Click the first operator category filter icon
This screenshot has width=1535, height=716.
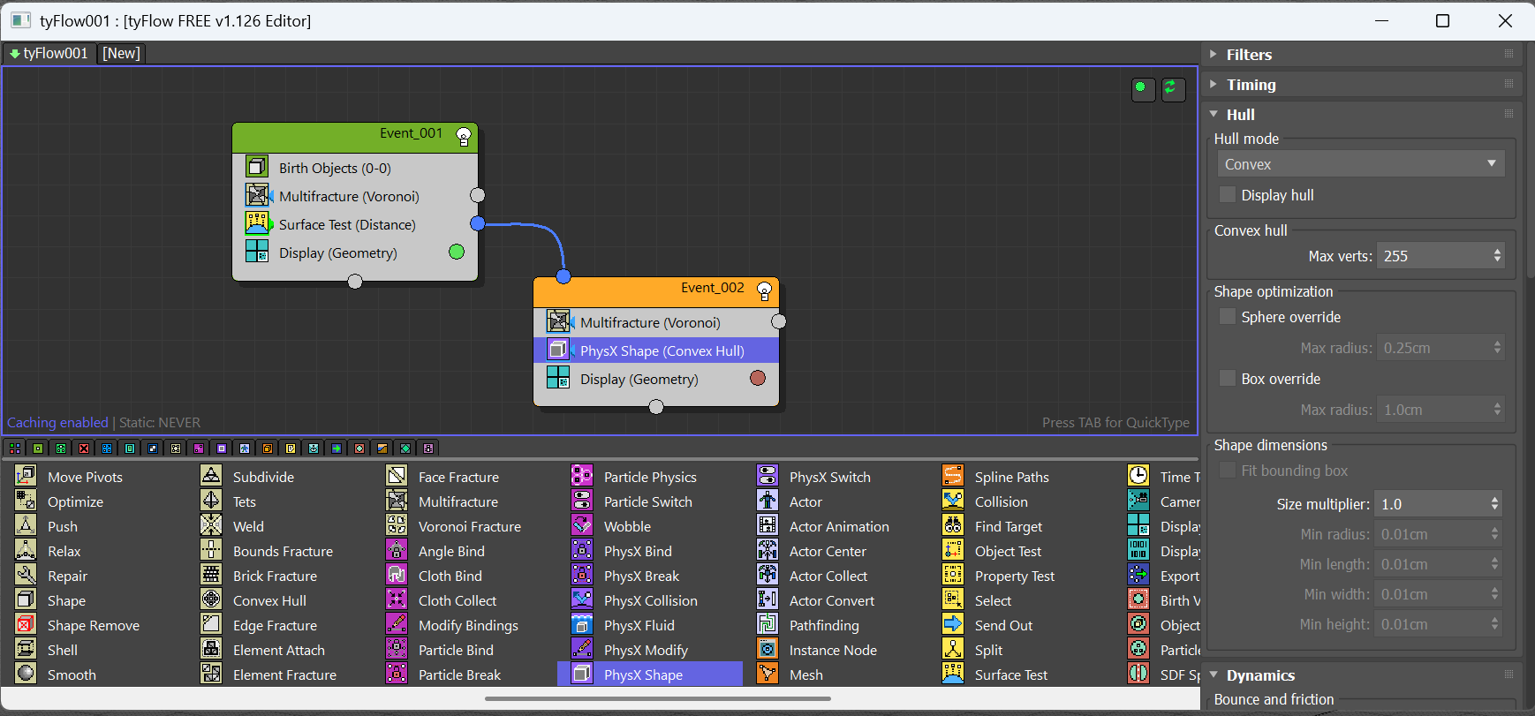pos(15,448)
